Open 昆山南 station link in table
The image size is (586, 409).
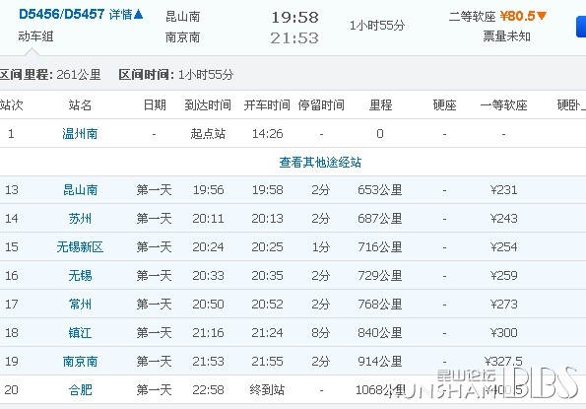[80, 190]
